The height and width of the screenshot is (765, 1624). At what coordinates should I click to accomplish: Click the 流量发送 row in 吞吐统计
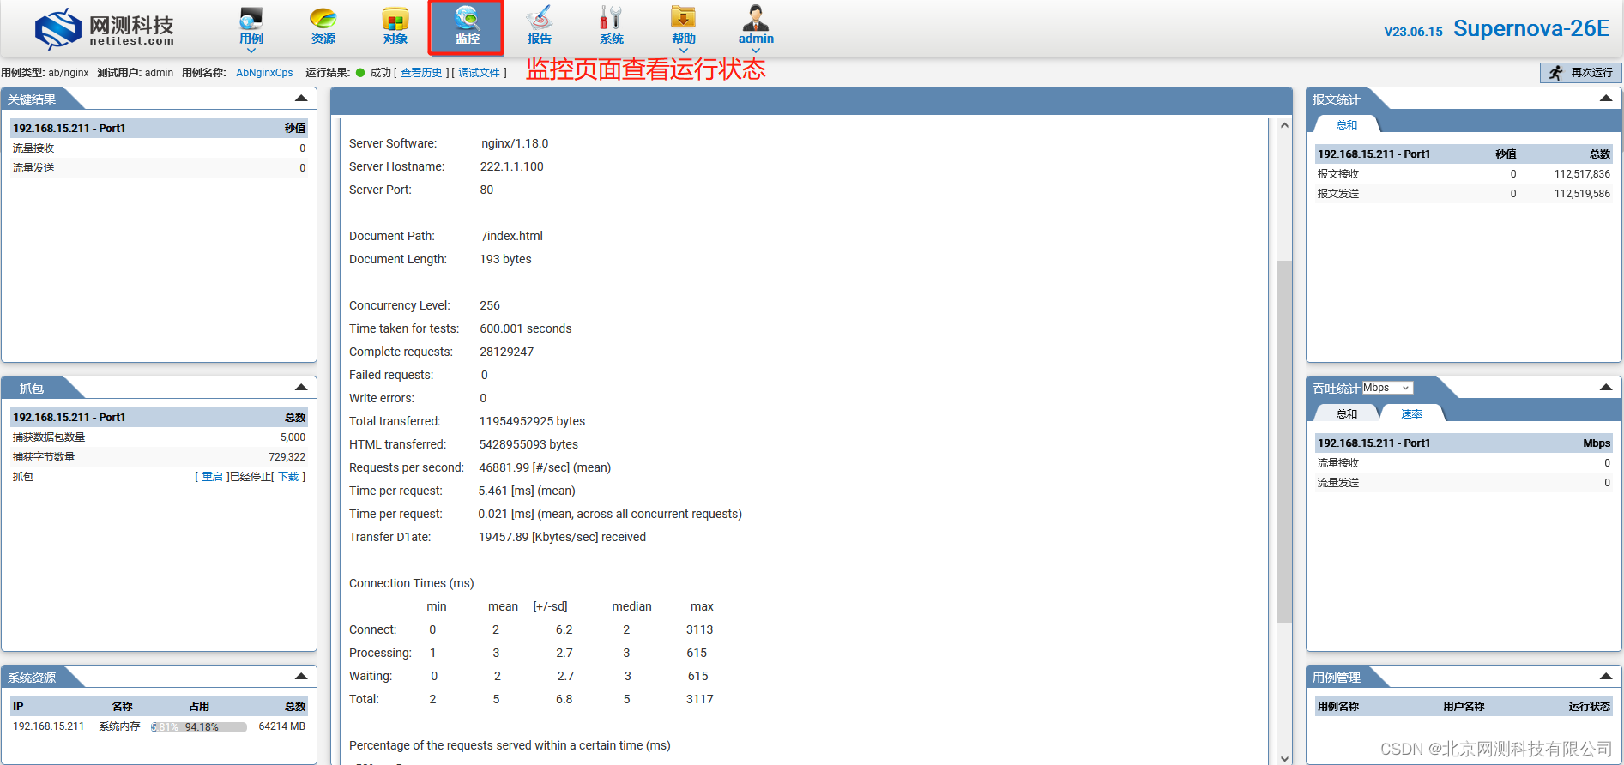pyautogui.click(x=1464, y=483)
